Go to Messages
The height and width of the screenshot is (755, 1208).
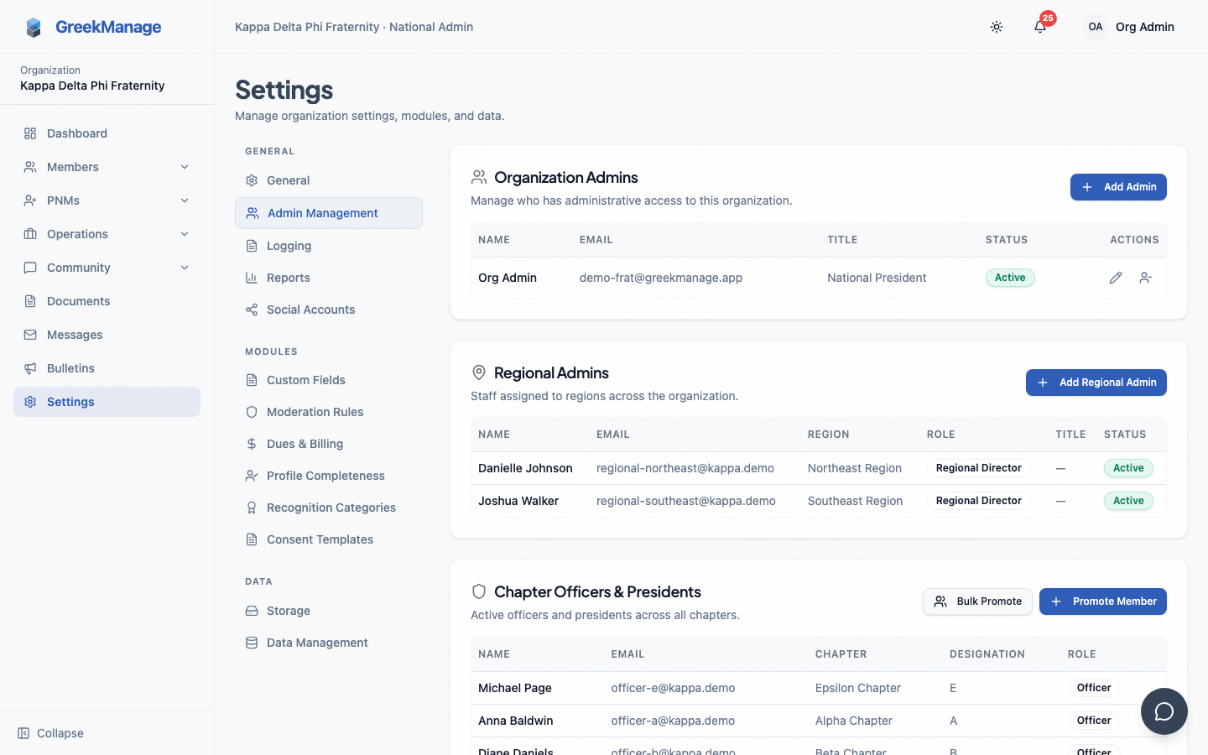click(x=107, y=335)
